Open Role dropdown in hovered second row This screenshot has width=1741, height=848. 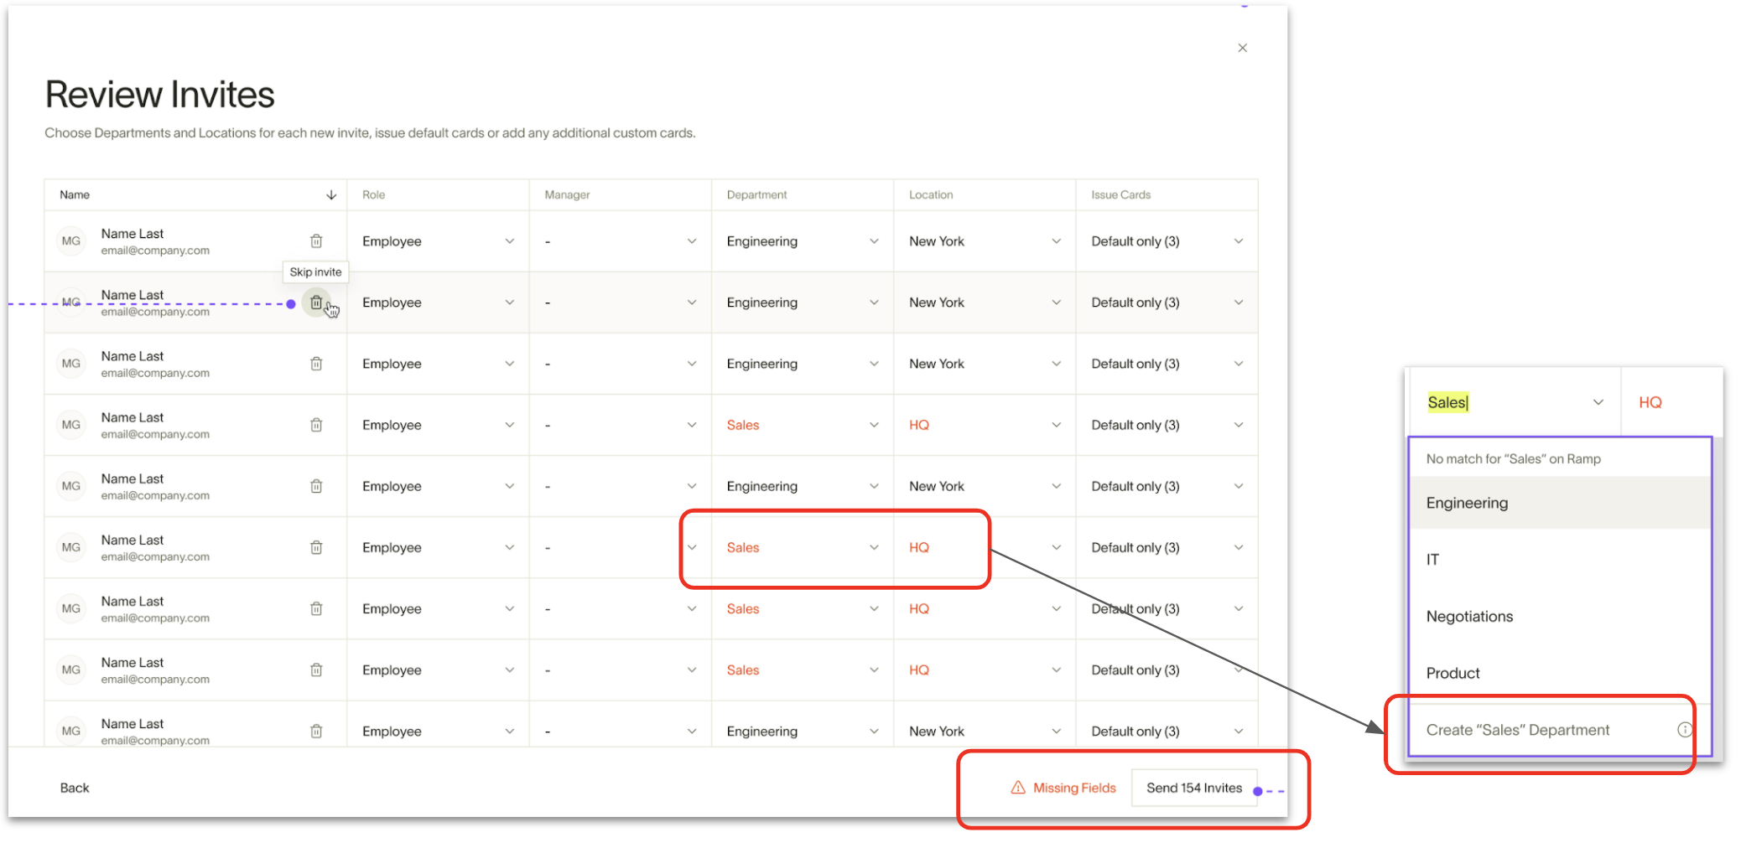[x=438, y=302]
